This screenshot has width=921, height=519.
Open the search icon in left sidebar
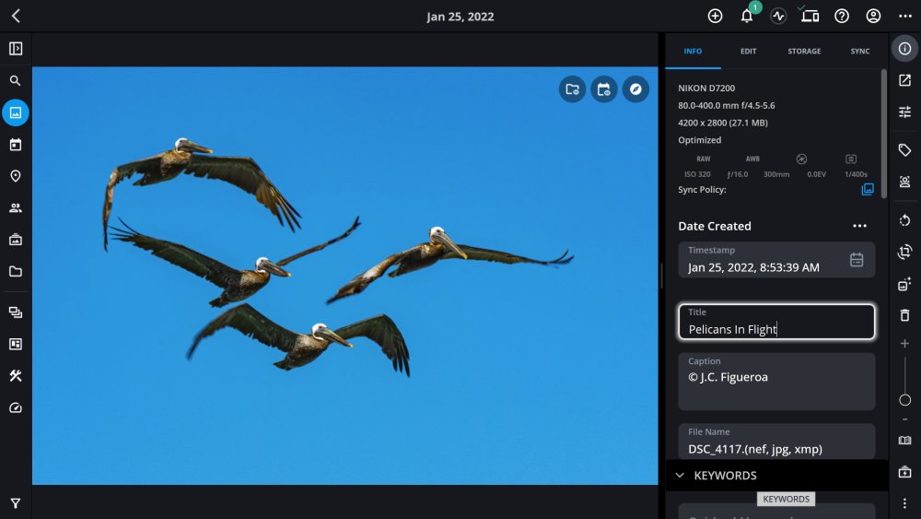coord(16,80)
